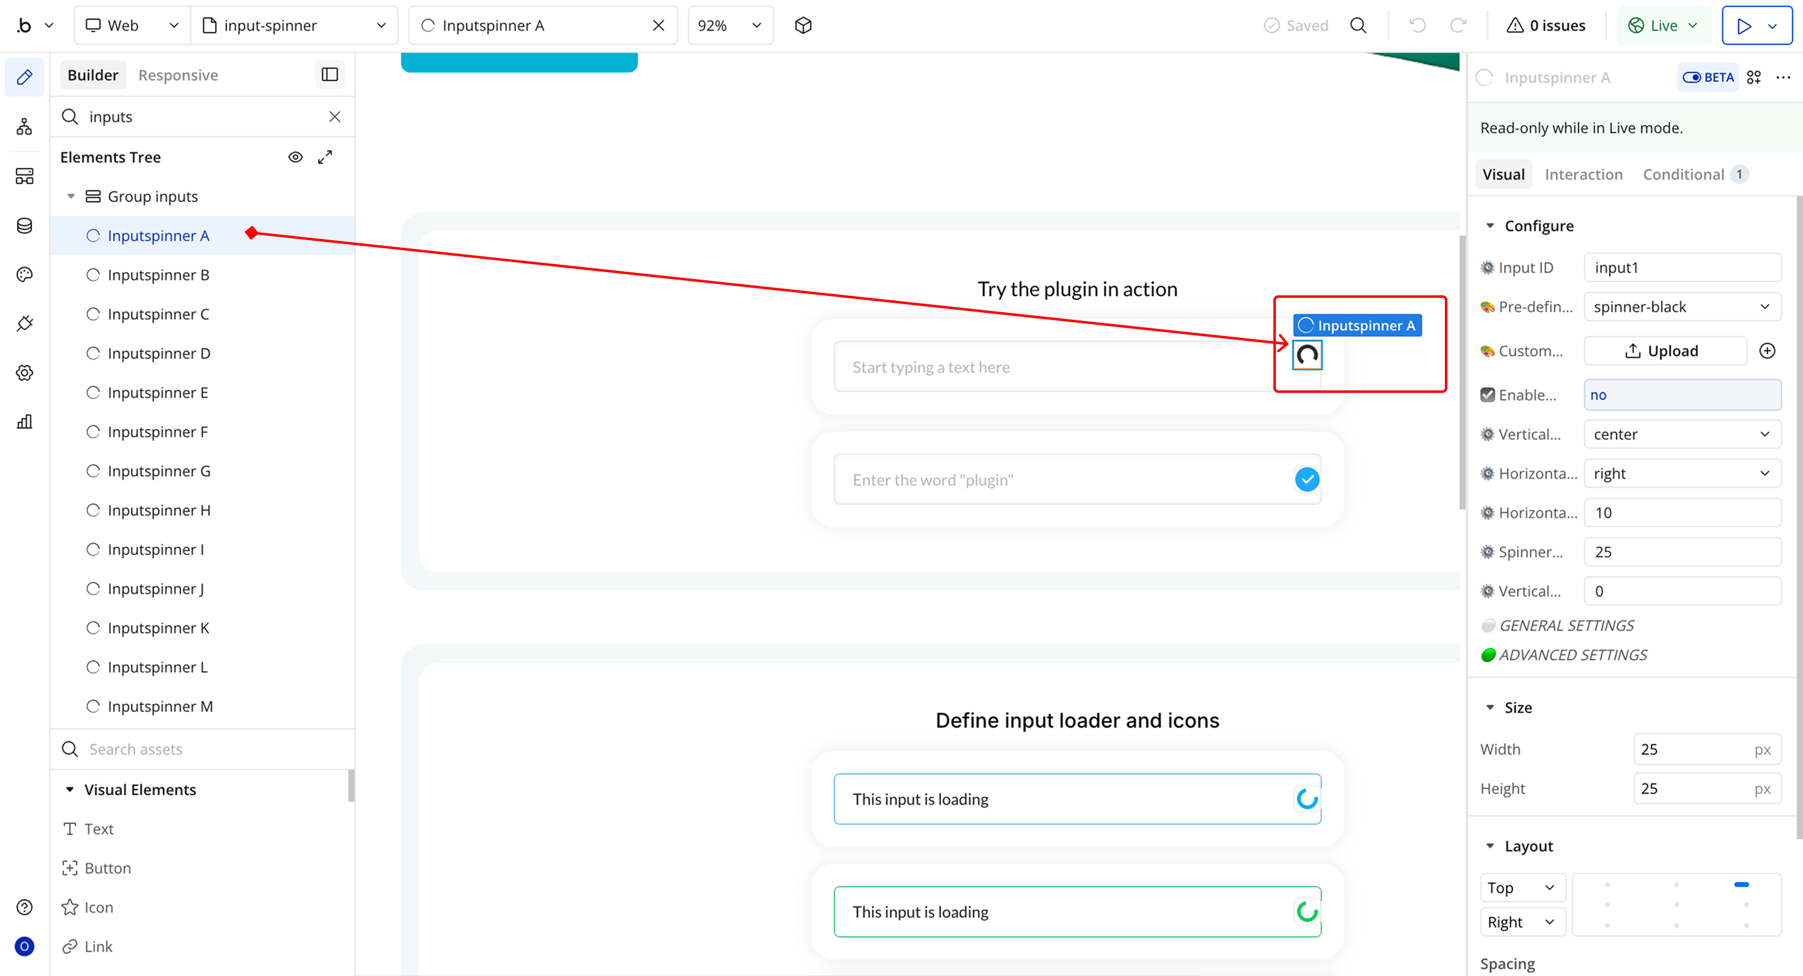This screenshot has height=976, width=1803.
Task: Switch to the Responsive tab
Action: coord(178,75)
